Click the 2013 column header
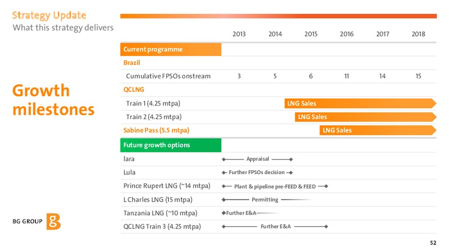Viewport: 449px width, 252px height. [239, 34]
